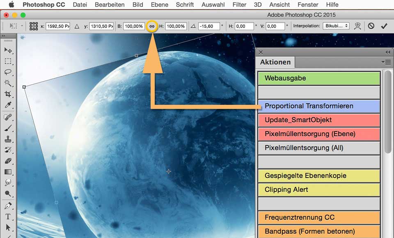Open the Auswahl menu
The height and width of the screenshot is (238, 394).
213,5
